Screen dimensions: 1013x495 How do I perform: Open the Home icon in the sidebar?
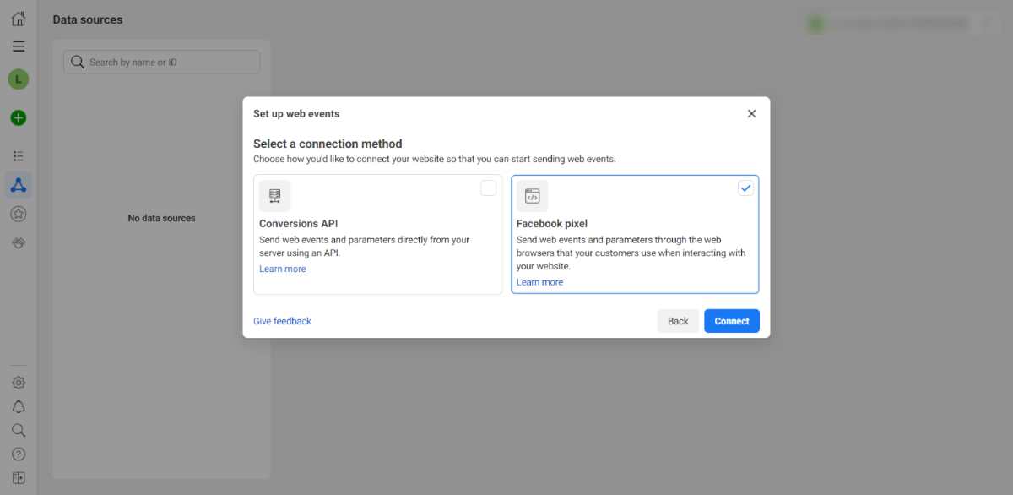[x=19, y=19]
